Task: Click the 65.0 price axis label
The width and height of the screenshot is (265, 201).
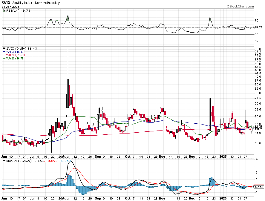Action: pos(258,49)
